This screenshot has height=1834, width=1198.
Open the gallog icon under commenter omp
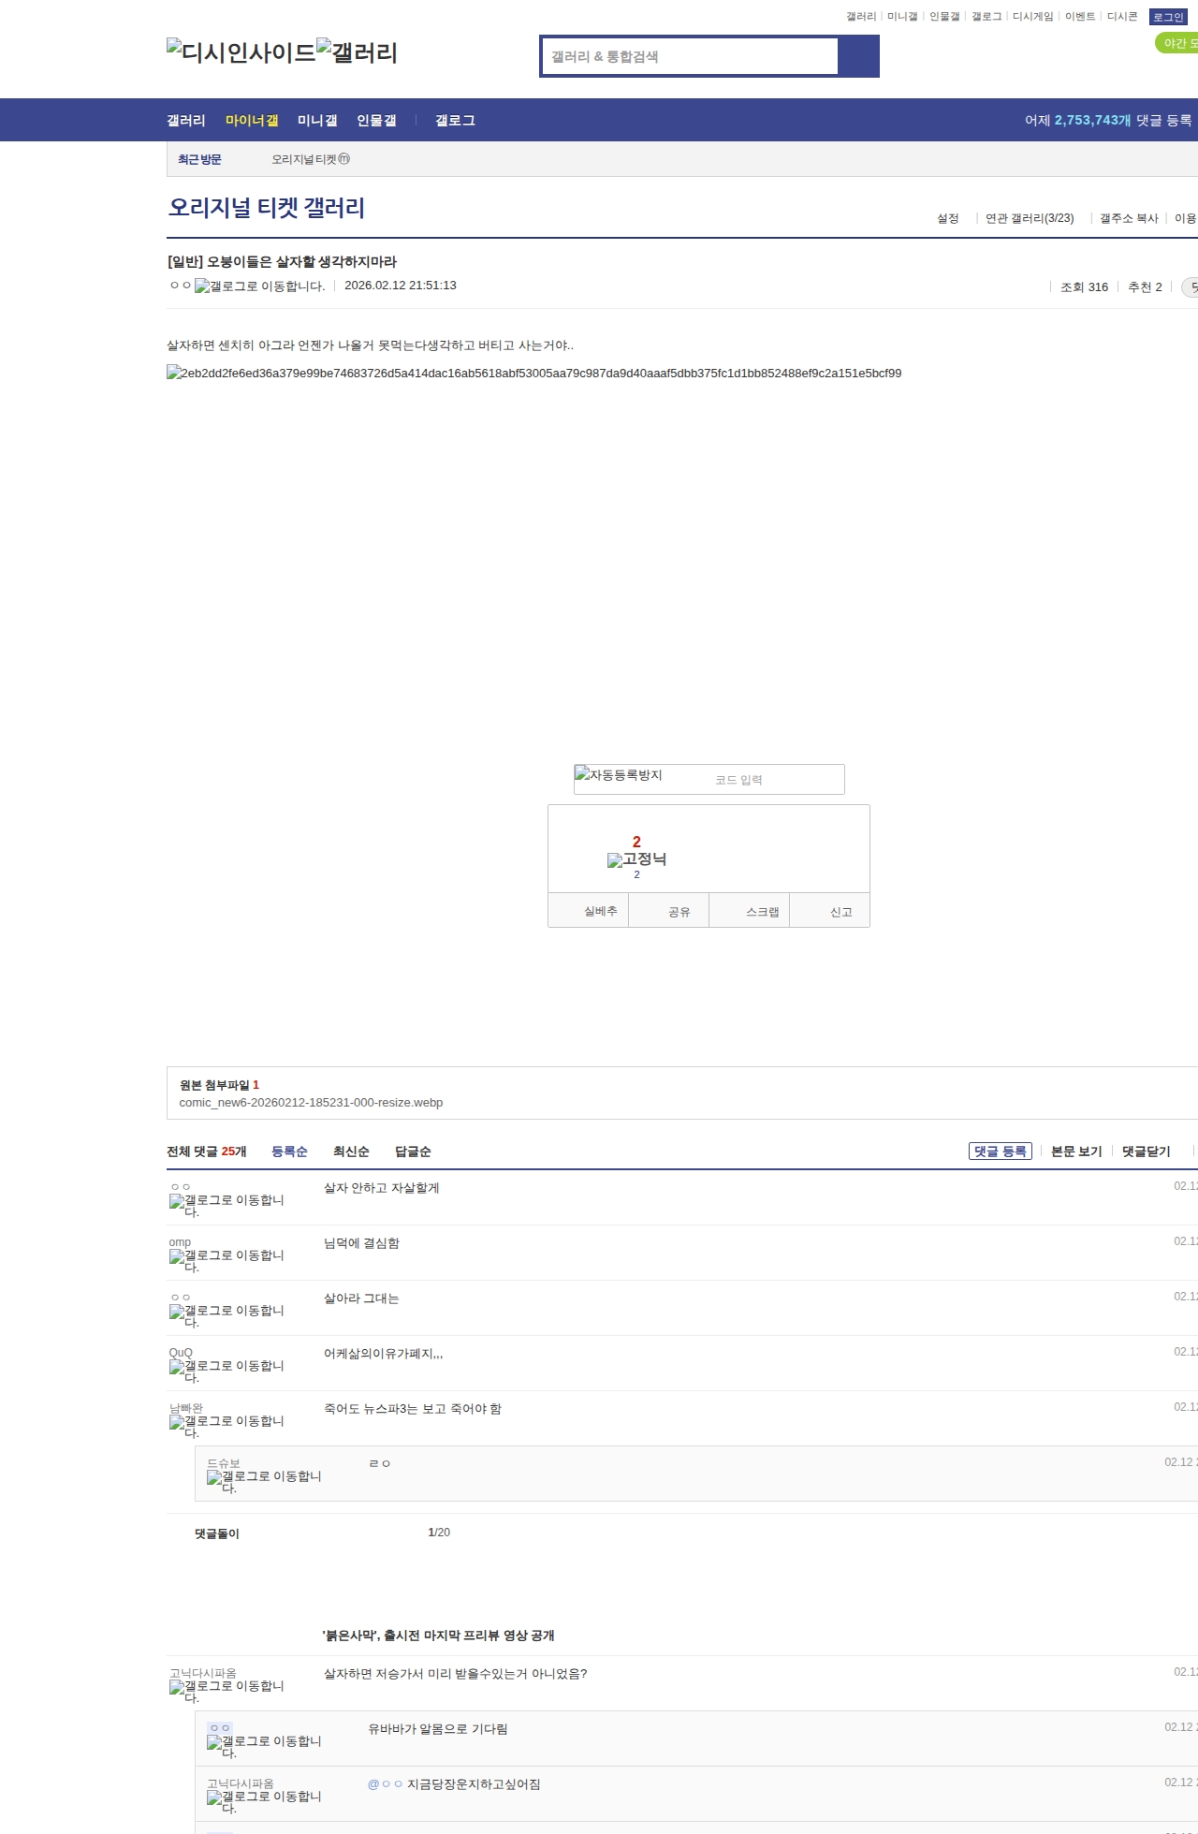tap(226, 1260)
